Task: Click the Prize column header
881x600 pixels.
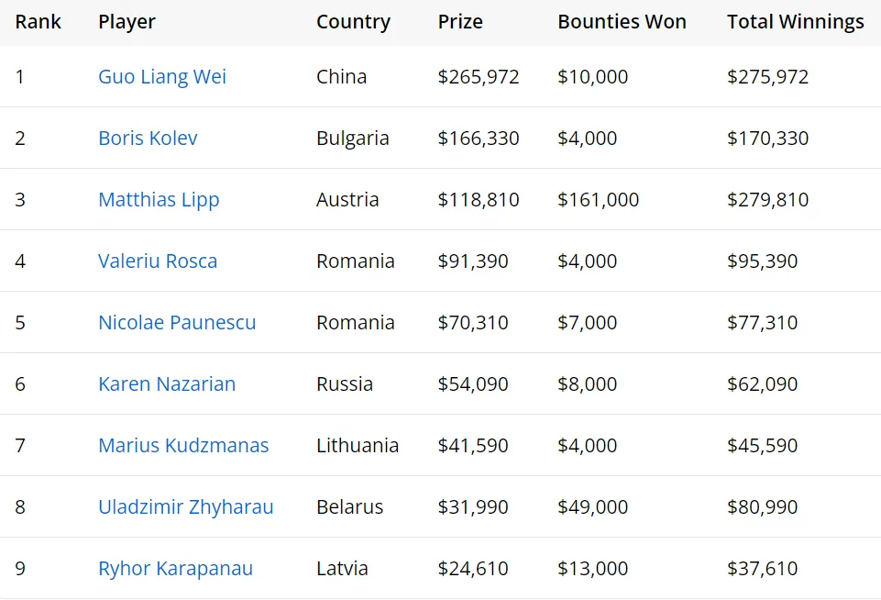Action: pyautogui.click(x=460, y=22)
